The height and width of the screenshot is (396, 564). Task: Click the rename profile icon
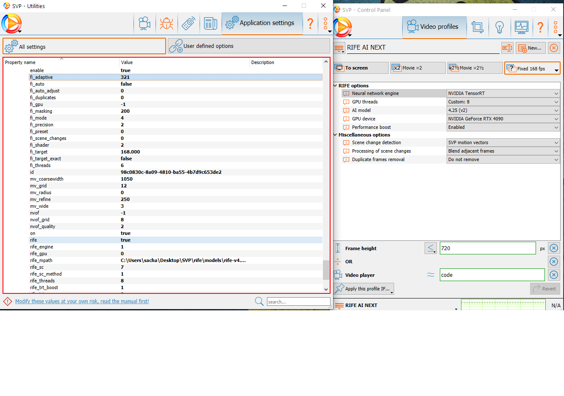coord(507,48)
